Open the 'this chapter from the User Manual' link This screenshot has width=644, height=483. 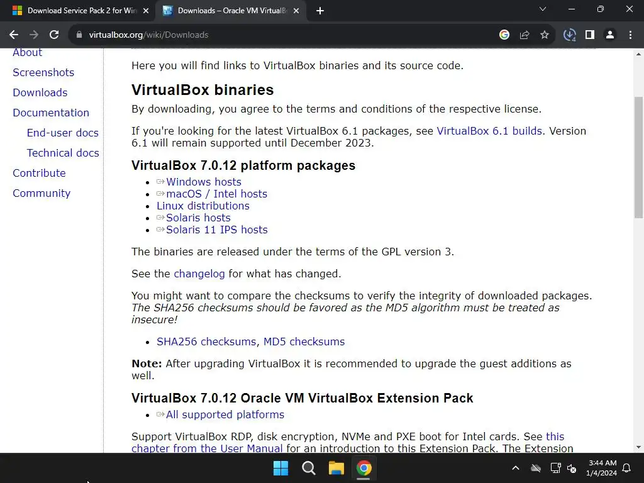tap(207, 448)
